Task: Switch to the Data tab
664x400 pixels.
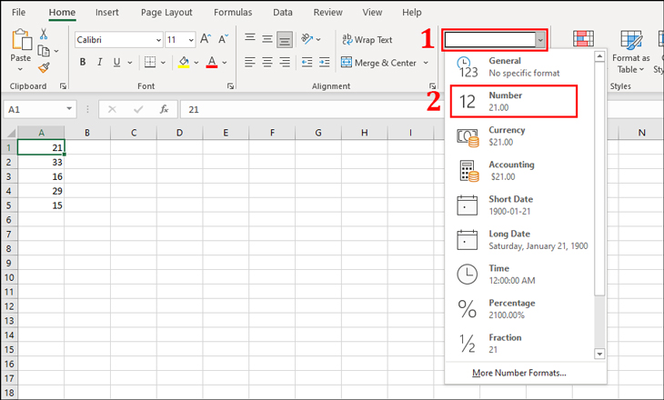Action: click(x=283, y=13)
